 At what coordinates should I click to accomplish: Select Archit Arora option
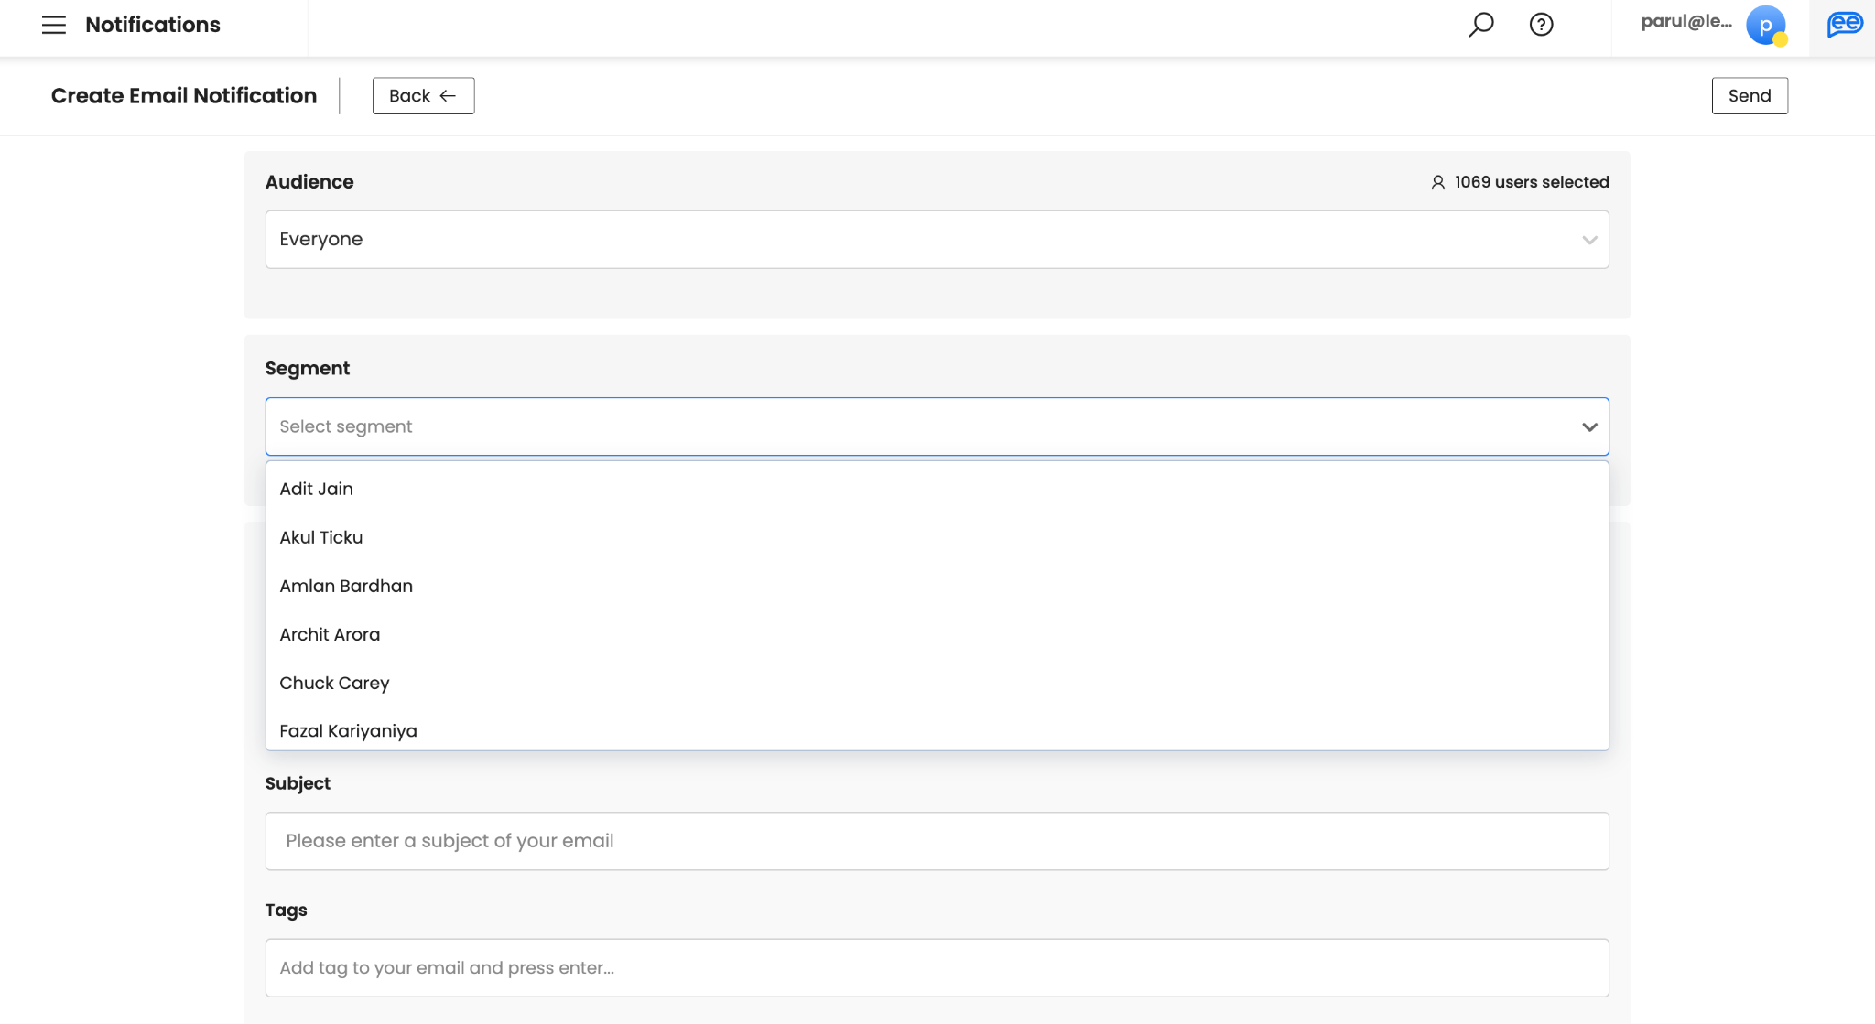tap(330, 634)
